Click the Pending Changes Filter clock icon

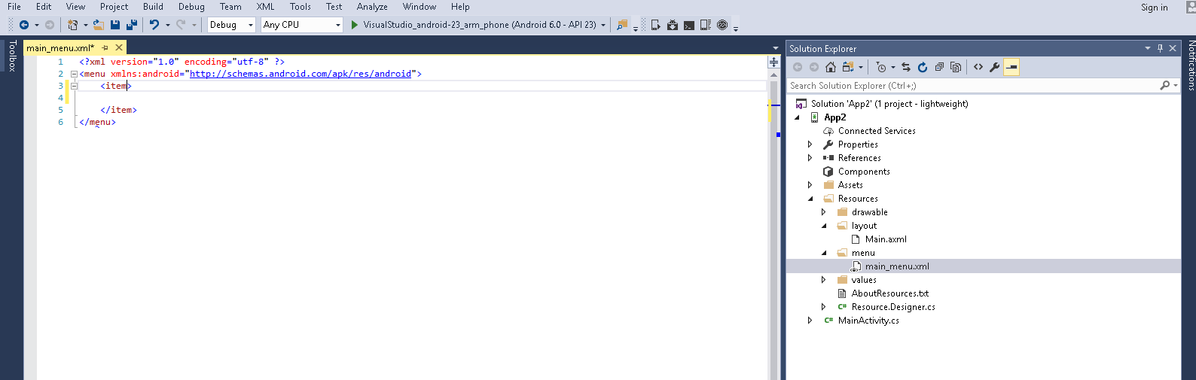point(881,67)
